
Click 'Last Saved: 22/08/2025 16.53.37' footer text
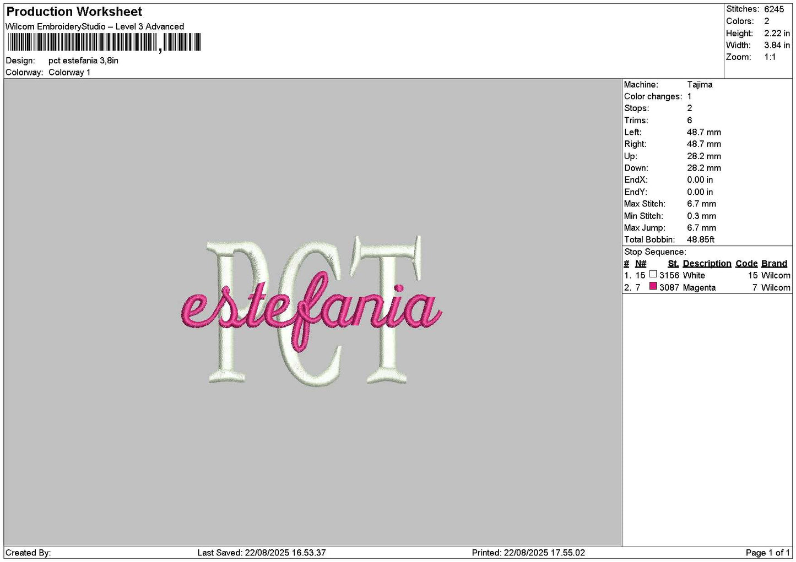pyautogui.click(x=262, y=553)
